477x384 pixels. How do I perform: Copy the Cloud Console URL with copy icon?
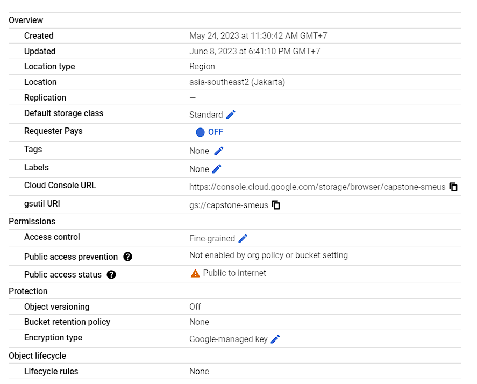tap(453, 187)
